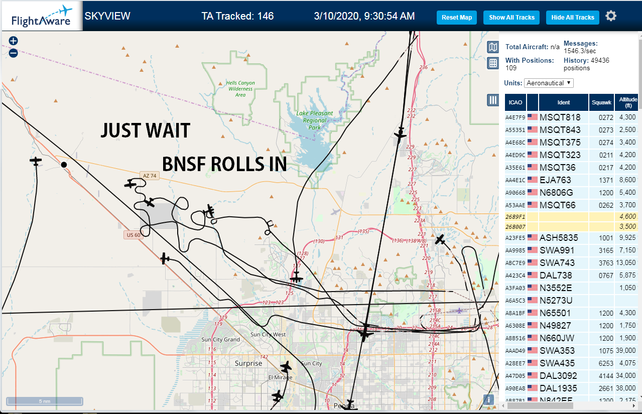
Task: Select the N5273U row
Action: tap(572, 301)
